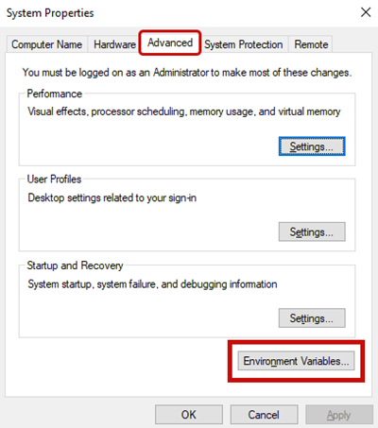Click the System Properties title bar text
The image size is (378, 428).
pos(50,13)
